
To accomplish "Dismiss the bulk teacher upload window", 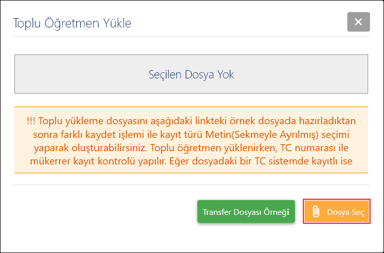I will 358,22.
